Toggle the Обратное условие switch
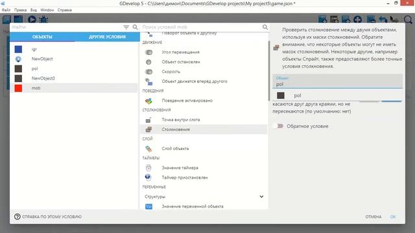The width and height of the screenshot is (415, 233). coord(278,126)
